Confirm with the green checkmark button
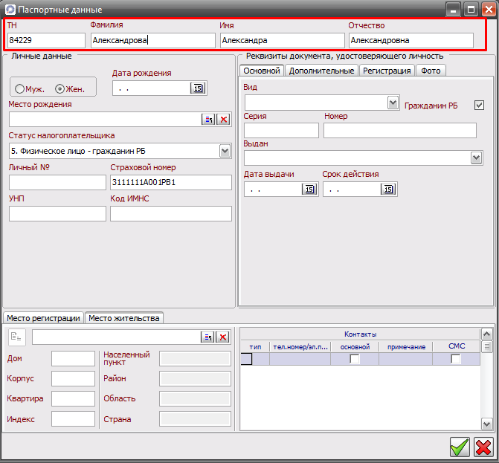The width and height of the screenshot is (499, 463). pos(460,447)
